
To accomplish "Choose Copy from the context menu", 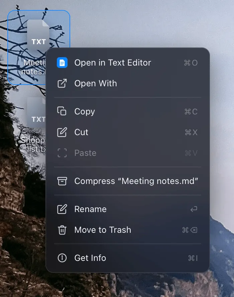I will (x=128, y=111).
